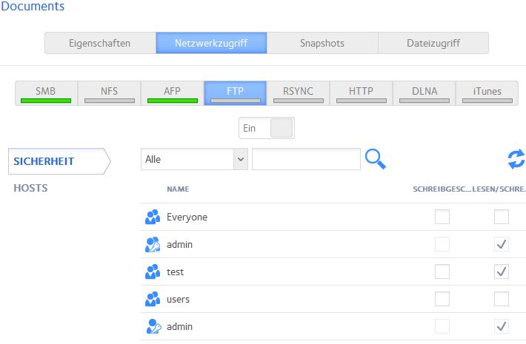526x344 pixels.
Task: Select the SMB protocol button
Action: pyautogui.click(x=46, y=93)
